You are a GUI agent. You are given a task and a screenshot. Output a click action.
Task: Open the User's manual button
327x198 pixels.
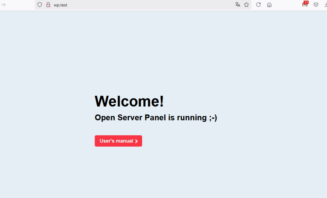[x=116, y=141]
